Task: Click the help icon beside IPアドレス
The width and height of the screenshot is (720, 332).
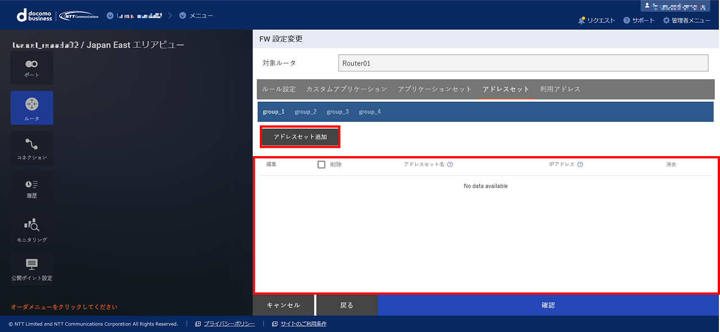Action: click(580, 165)
